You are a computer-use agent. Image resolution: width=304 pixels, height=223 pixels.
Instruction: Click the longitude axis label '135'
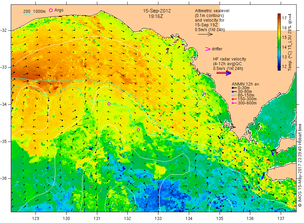point(220,219)
